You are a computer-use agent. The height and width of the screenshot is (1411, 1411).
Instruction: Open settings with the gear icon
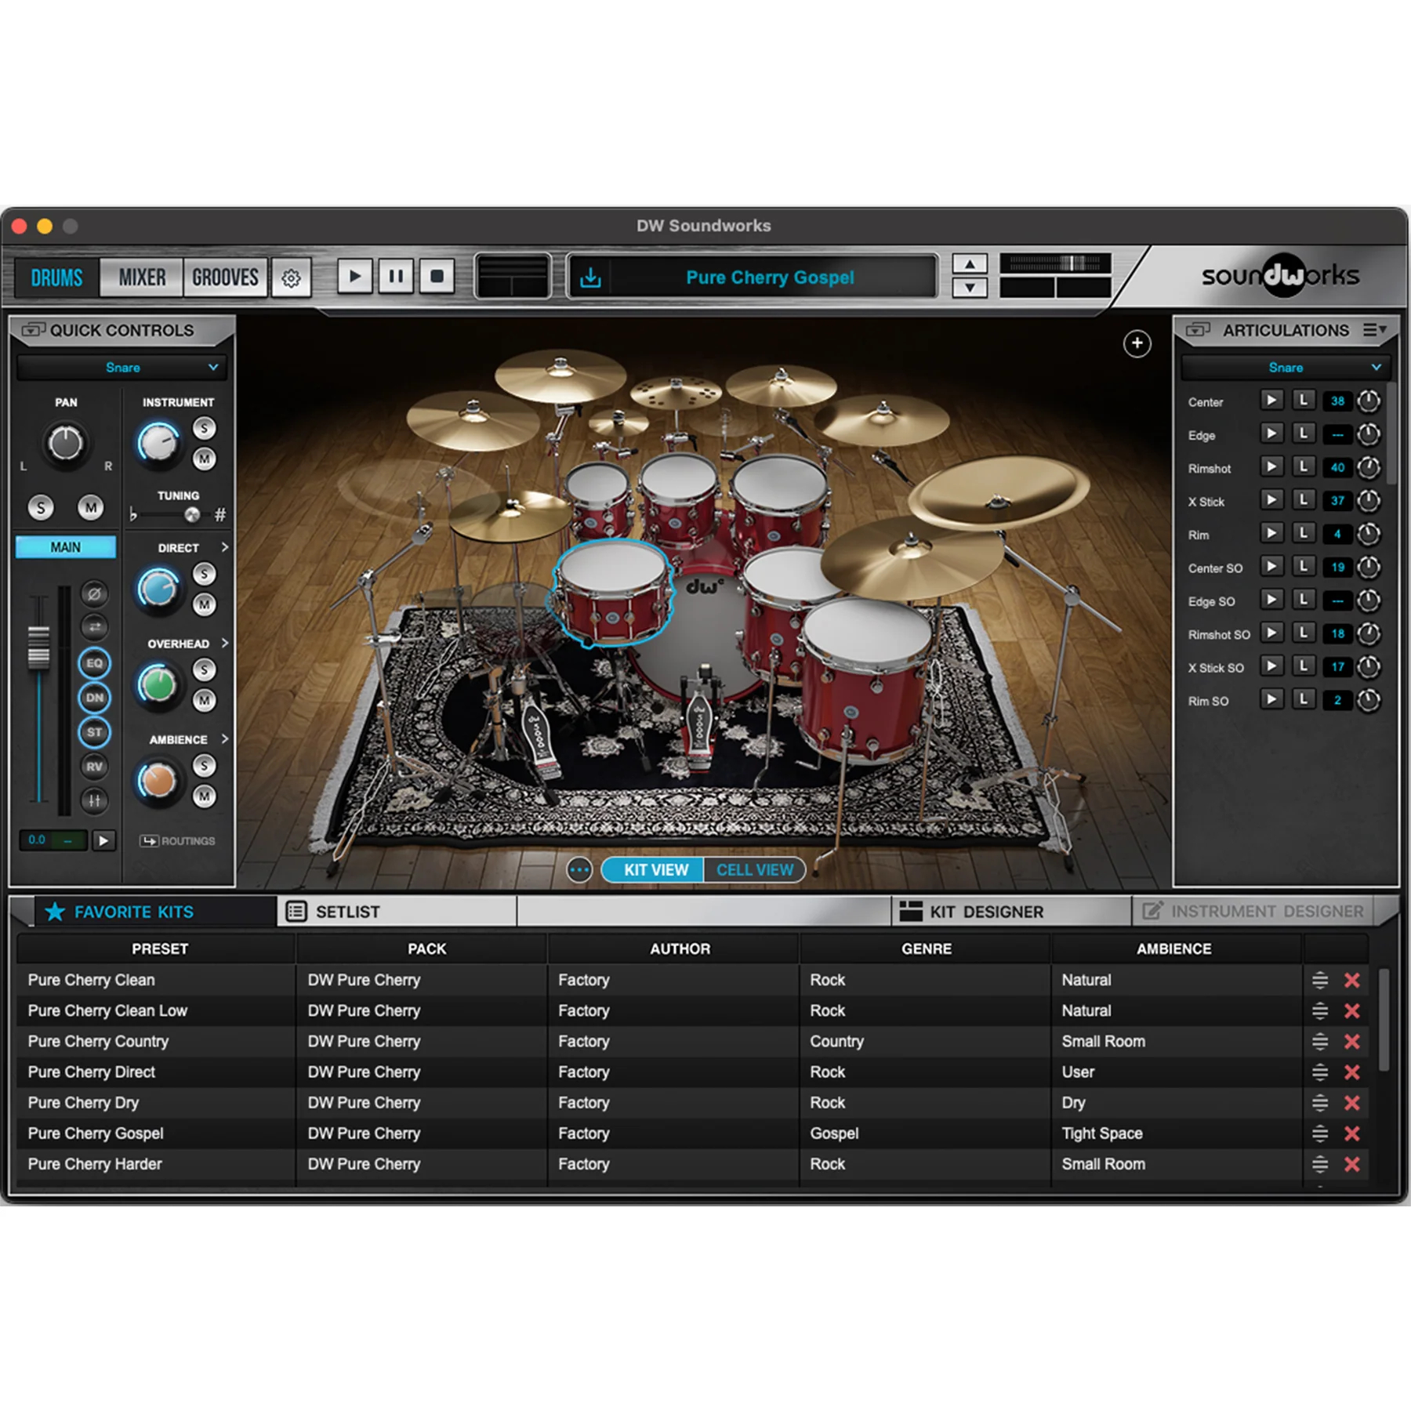pos(291,277)
